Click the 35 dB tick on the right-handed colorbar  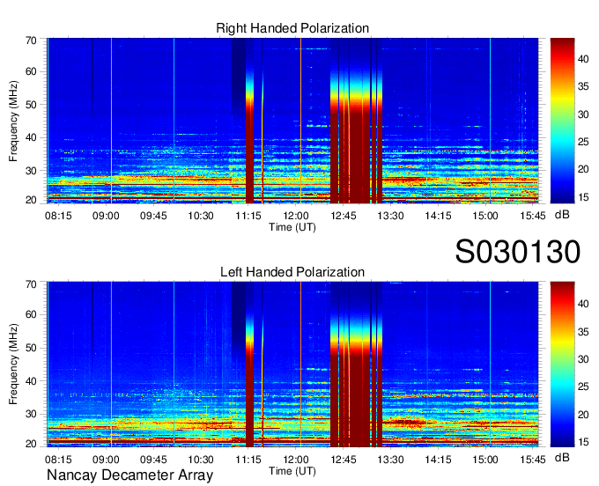(583, 86)
